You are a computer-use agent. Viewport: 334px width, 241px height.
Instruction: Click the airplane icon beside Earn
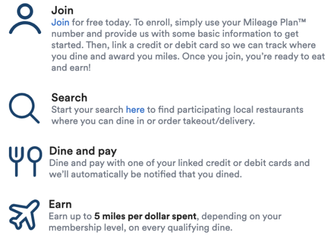25,215
